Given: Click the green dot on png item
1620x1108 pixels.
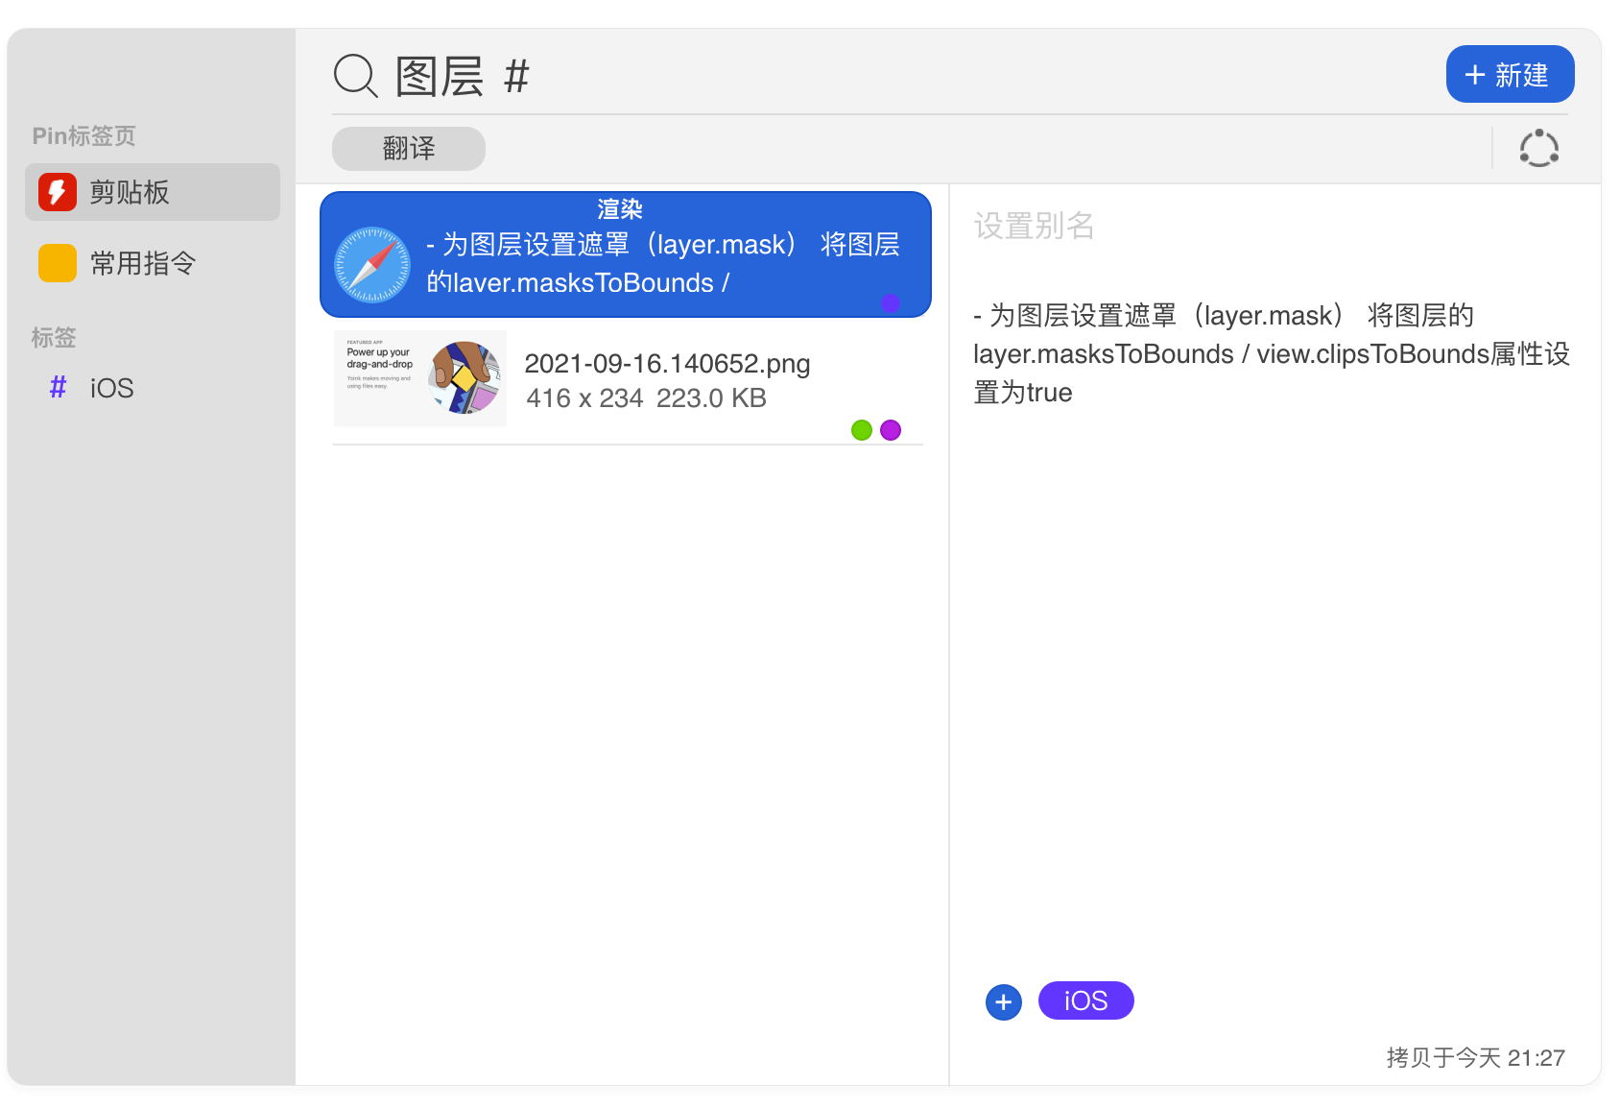Looking at the screenshot, I should (862, 430).
